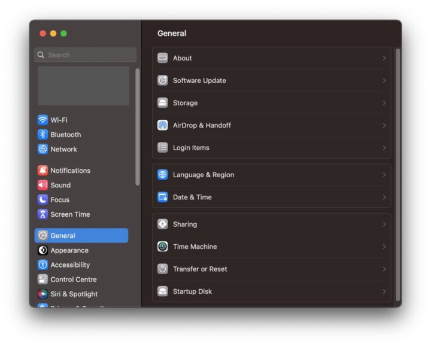
Task: Open the Time Machine text label
Action: point(195,247)
